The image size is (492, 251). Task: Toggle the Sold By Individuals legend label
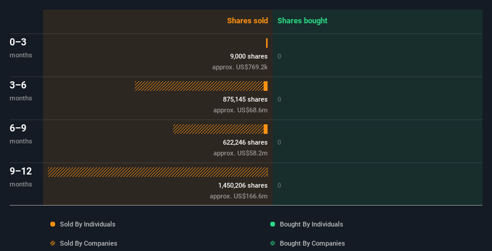click(87, 224)
